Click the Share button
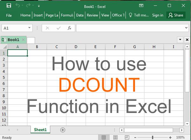This screenshot has height=140, width=191. tap(176, 15)
